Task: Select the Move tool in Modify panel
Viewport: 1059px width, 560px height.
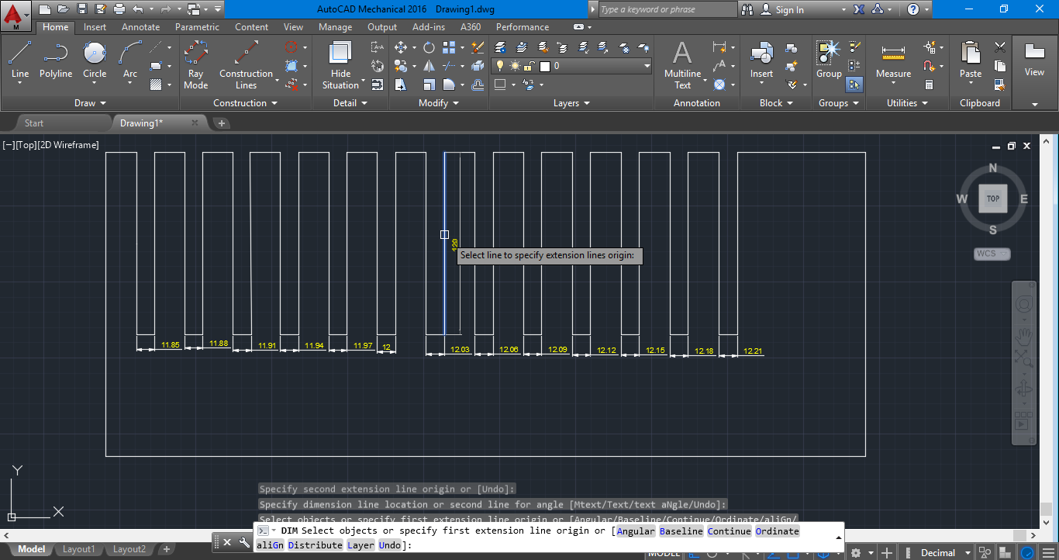Action: pyautogui.click(x=401, y=47)
